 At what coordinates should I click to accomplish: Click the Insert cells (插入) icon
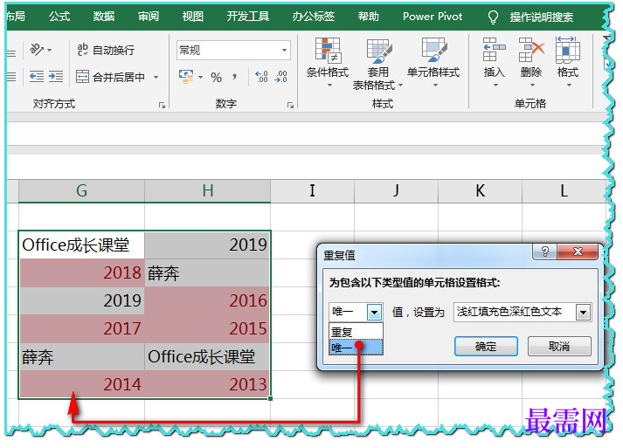coord(494,51)
